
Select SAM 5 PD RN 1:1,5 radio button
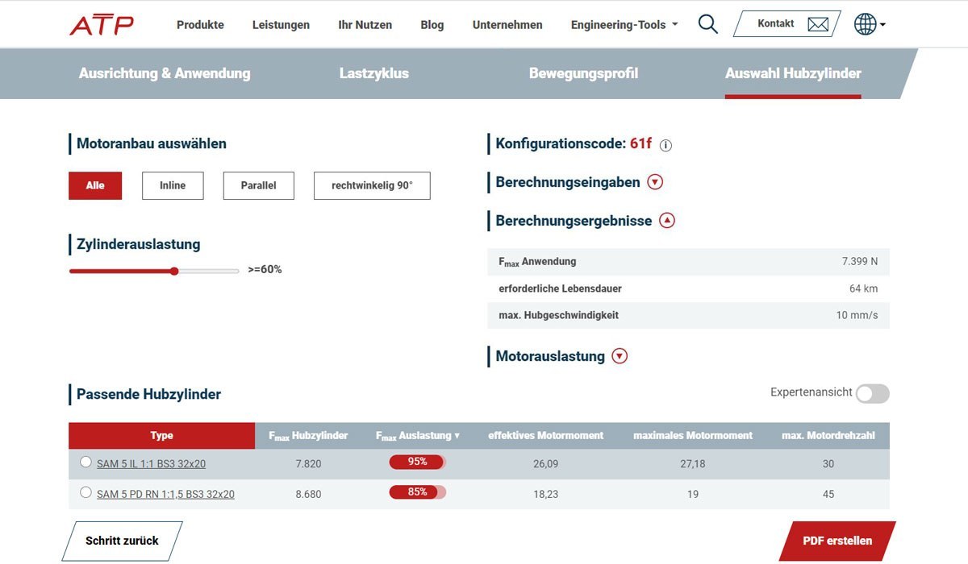click(86, 492)
